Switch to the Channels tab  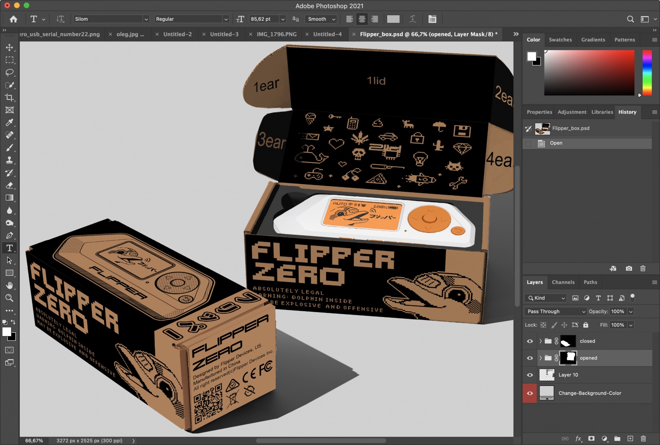[x=563, y=282]
